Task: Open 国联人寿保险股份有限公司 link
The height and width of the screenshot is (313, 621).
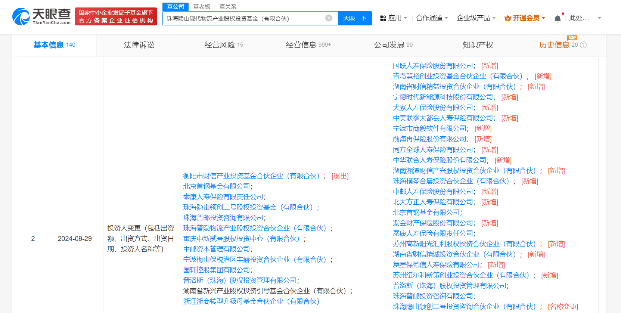Action: tap(433, 66)
